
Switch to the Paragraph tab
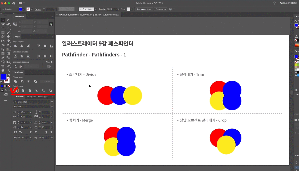point(31,97)
